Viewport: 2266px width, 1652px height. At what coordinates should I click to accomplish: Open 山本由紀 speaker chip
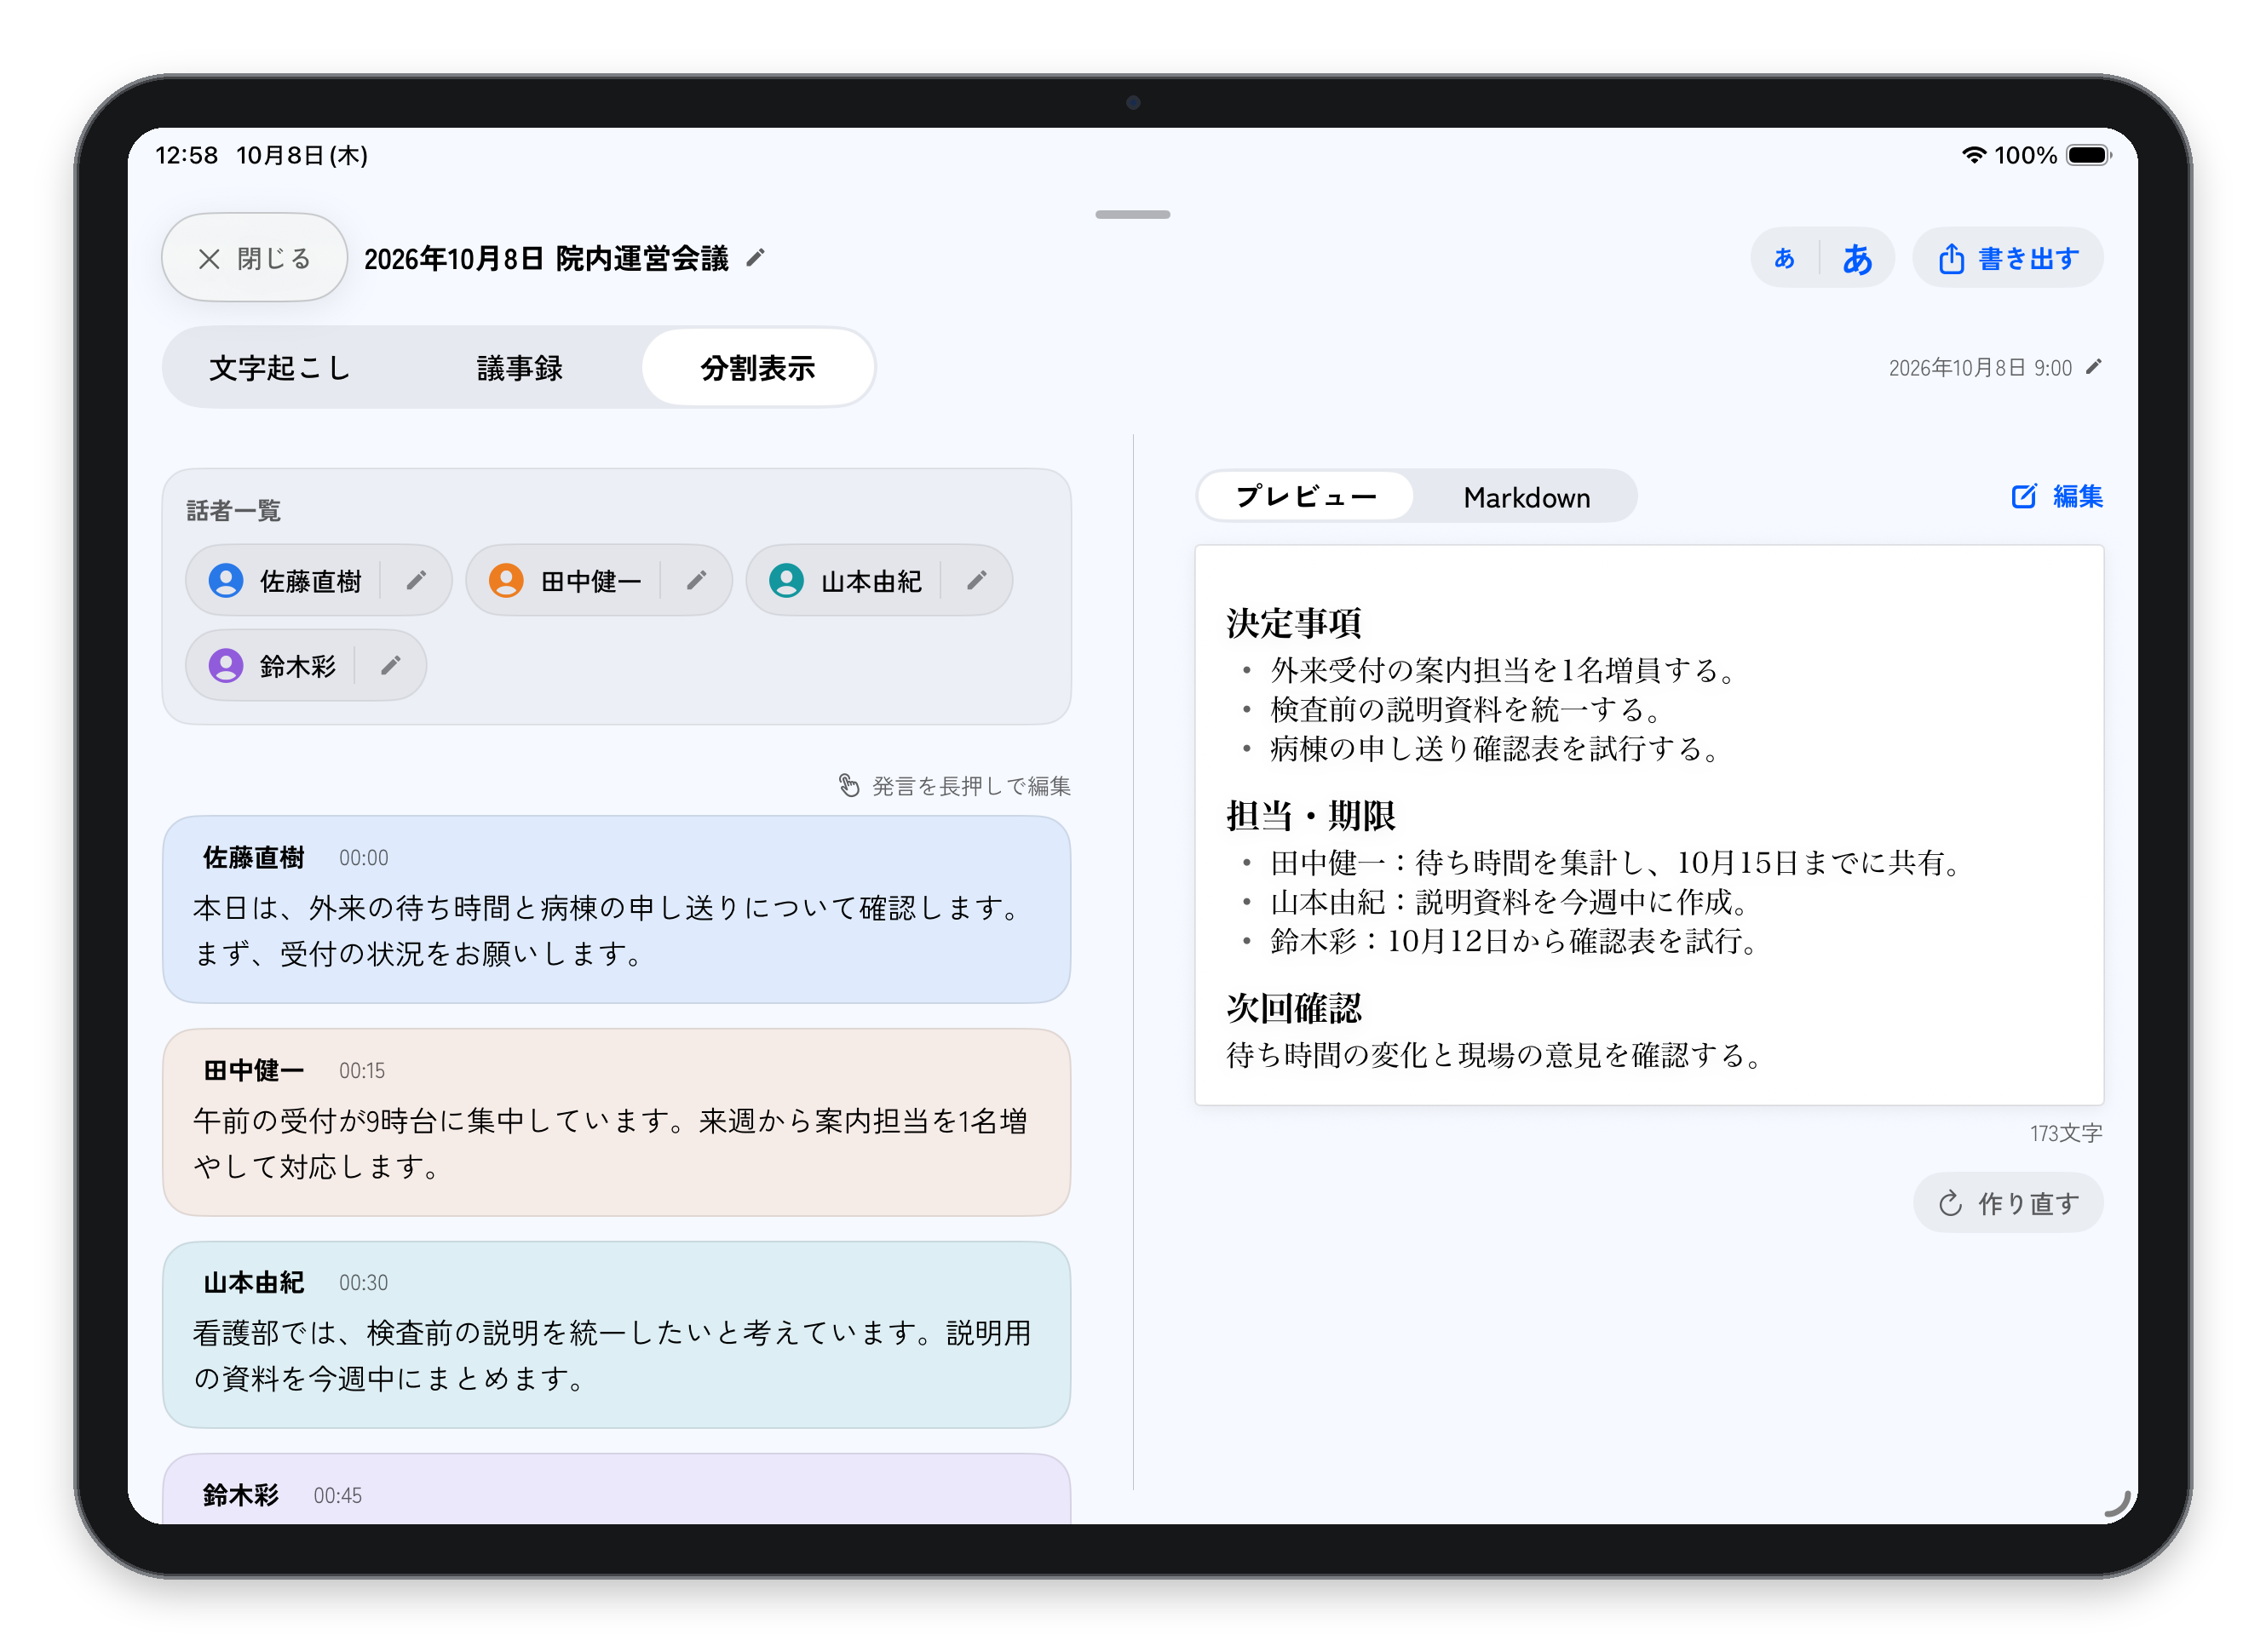pos(879,580)
